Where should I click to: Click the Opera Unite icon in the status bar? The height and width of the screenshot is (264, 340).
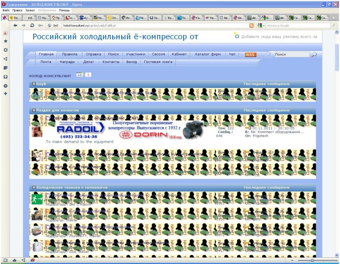(24, 260)
